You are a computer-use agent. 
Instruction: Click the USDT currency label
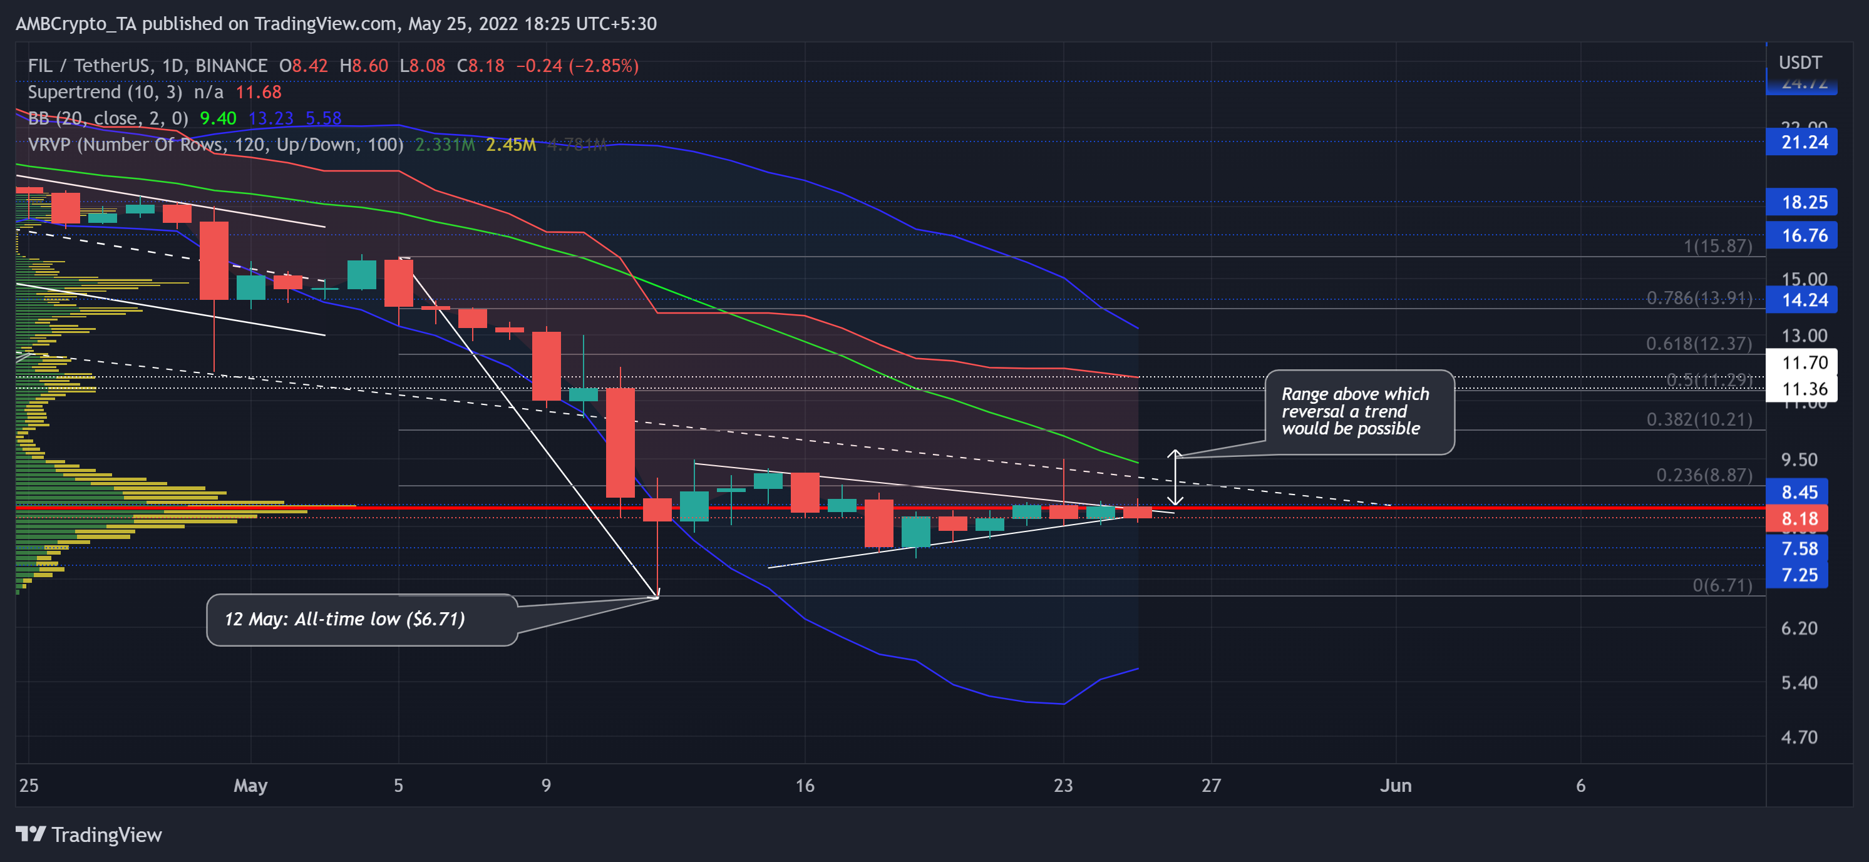tap(1800, 63)
